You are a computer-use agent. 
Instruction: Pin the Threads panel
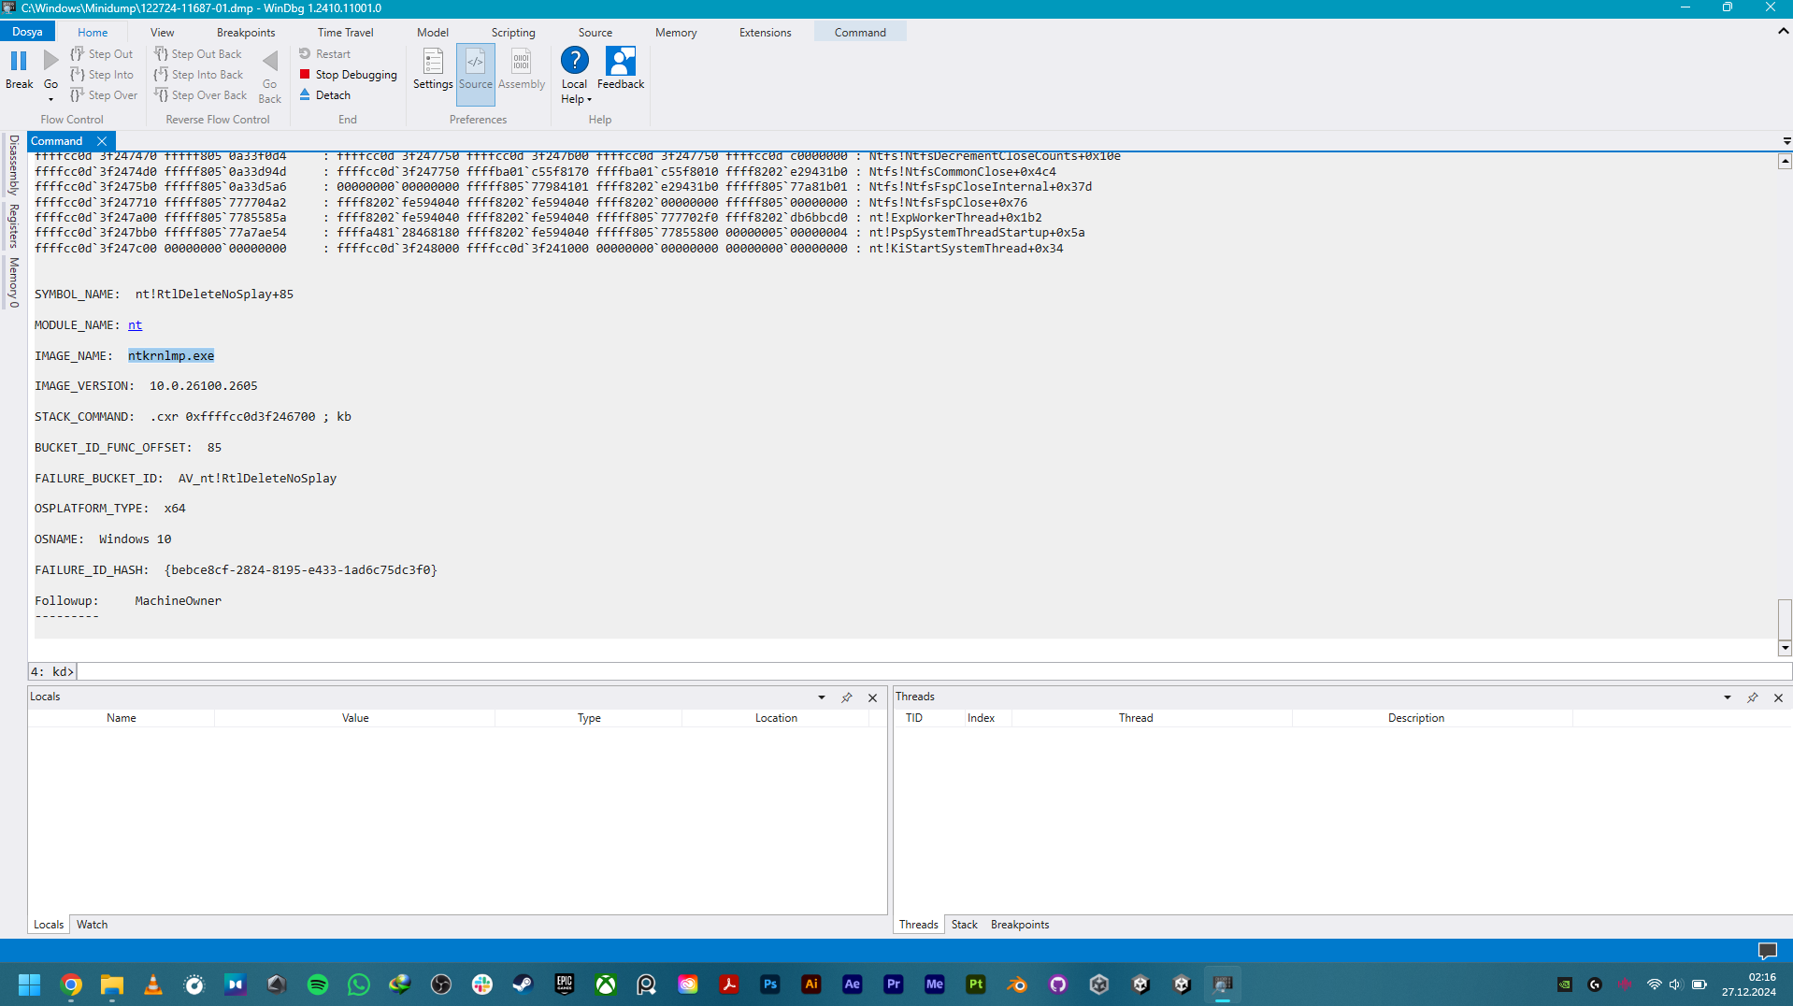pos(1753,697)
